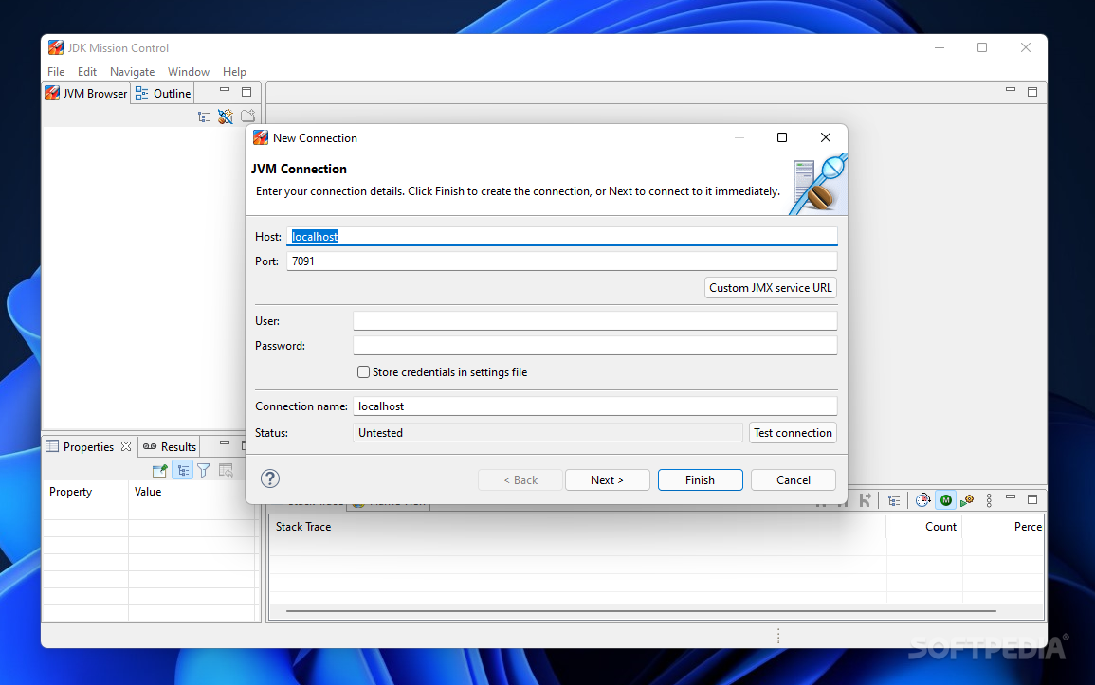This screenshot has width=1095, height=685.
Task: Click into the Port field showing 7091
Action: tap(561, 261)
